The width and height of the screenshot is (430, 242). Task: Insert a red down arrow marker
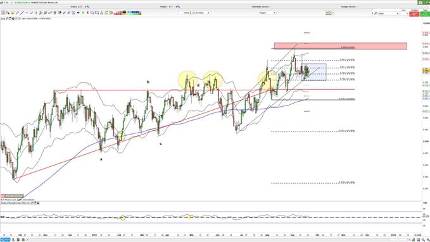(x=87, y=13)
